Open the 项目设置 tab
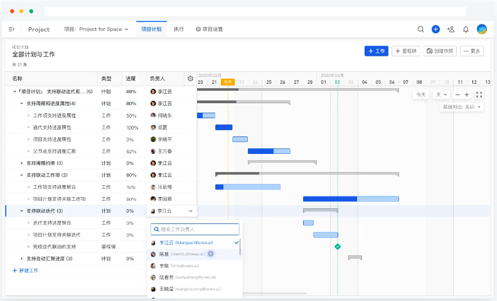497x301 pixels. pos(209,29)
